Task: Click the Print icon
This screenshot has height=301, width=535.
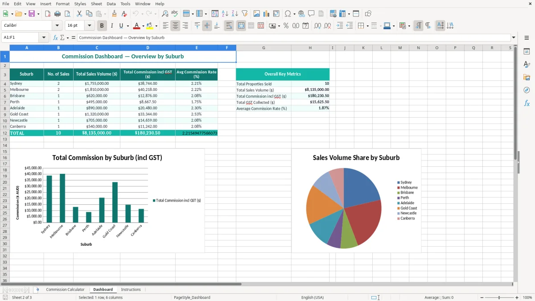Action: (58, 14)
